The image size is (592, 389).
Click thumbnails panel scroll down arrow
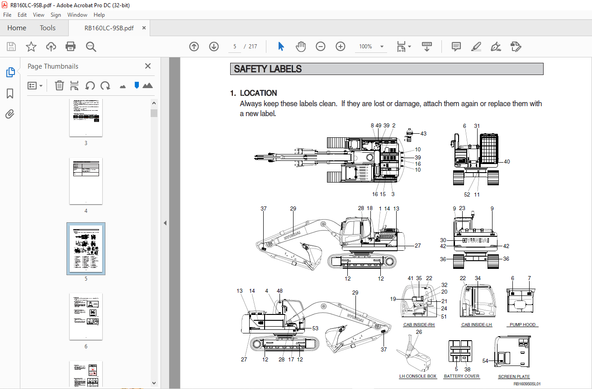[154, 383]
